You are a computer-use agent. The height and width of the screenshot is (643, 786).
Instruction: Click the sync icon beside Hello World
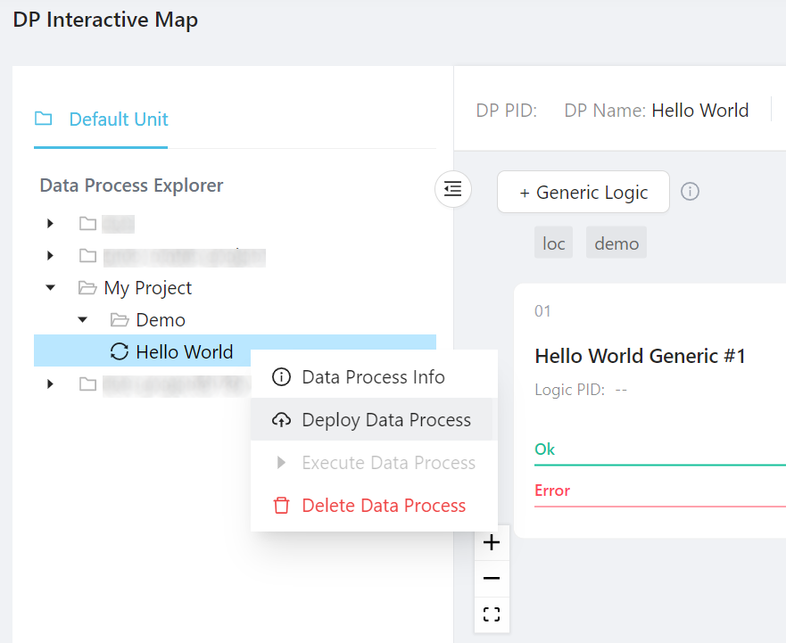(x=119, y=352)
